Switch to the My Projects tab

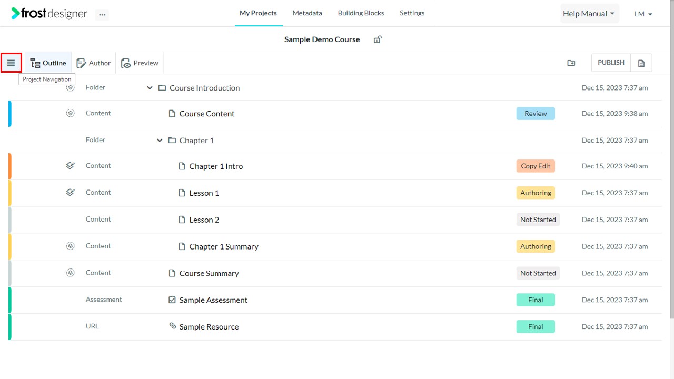[258, 13]
